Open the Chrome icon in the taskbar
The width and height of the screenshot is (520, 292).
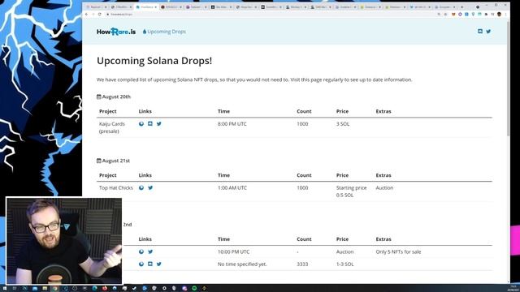coord(54,289)
